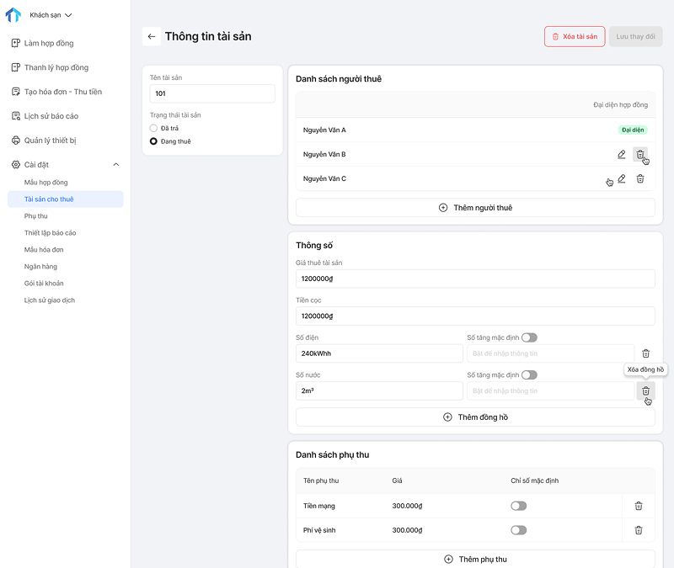Screen dimensions: 674x568
Task: Click the Số nước input field
Action: [380, 390]
